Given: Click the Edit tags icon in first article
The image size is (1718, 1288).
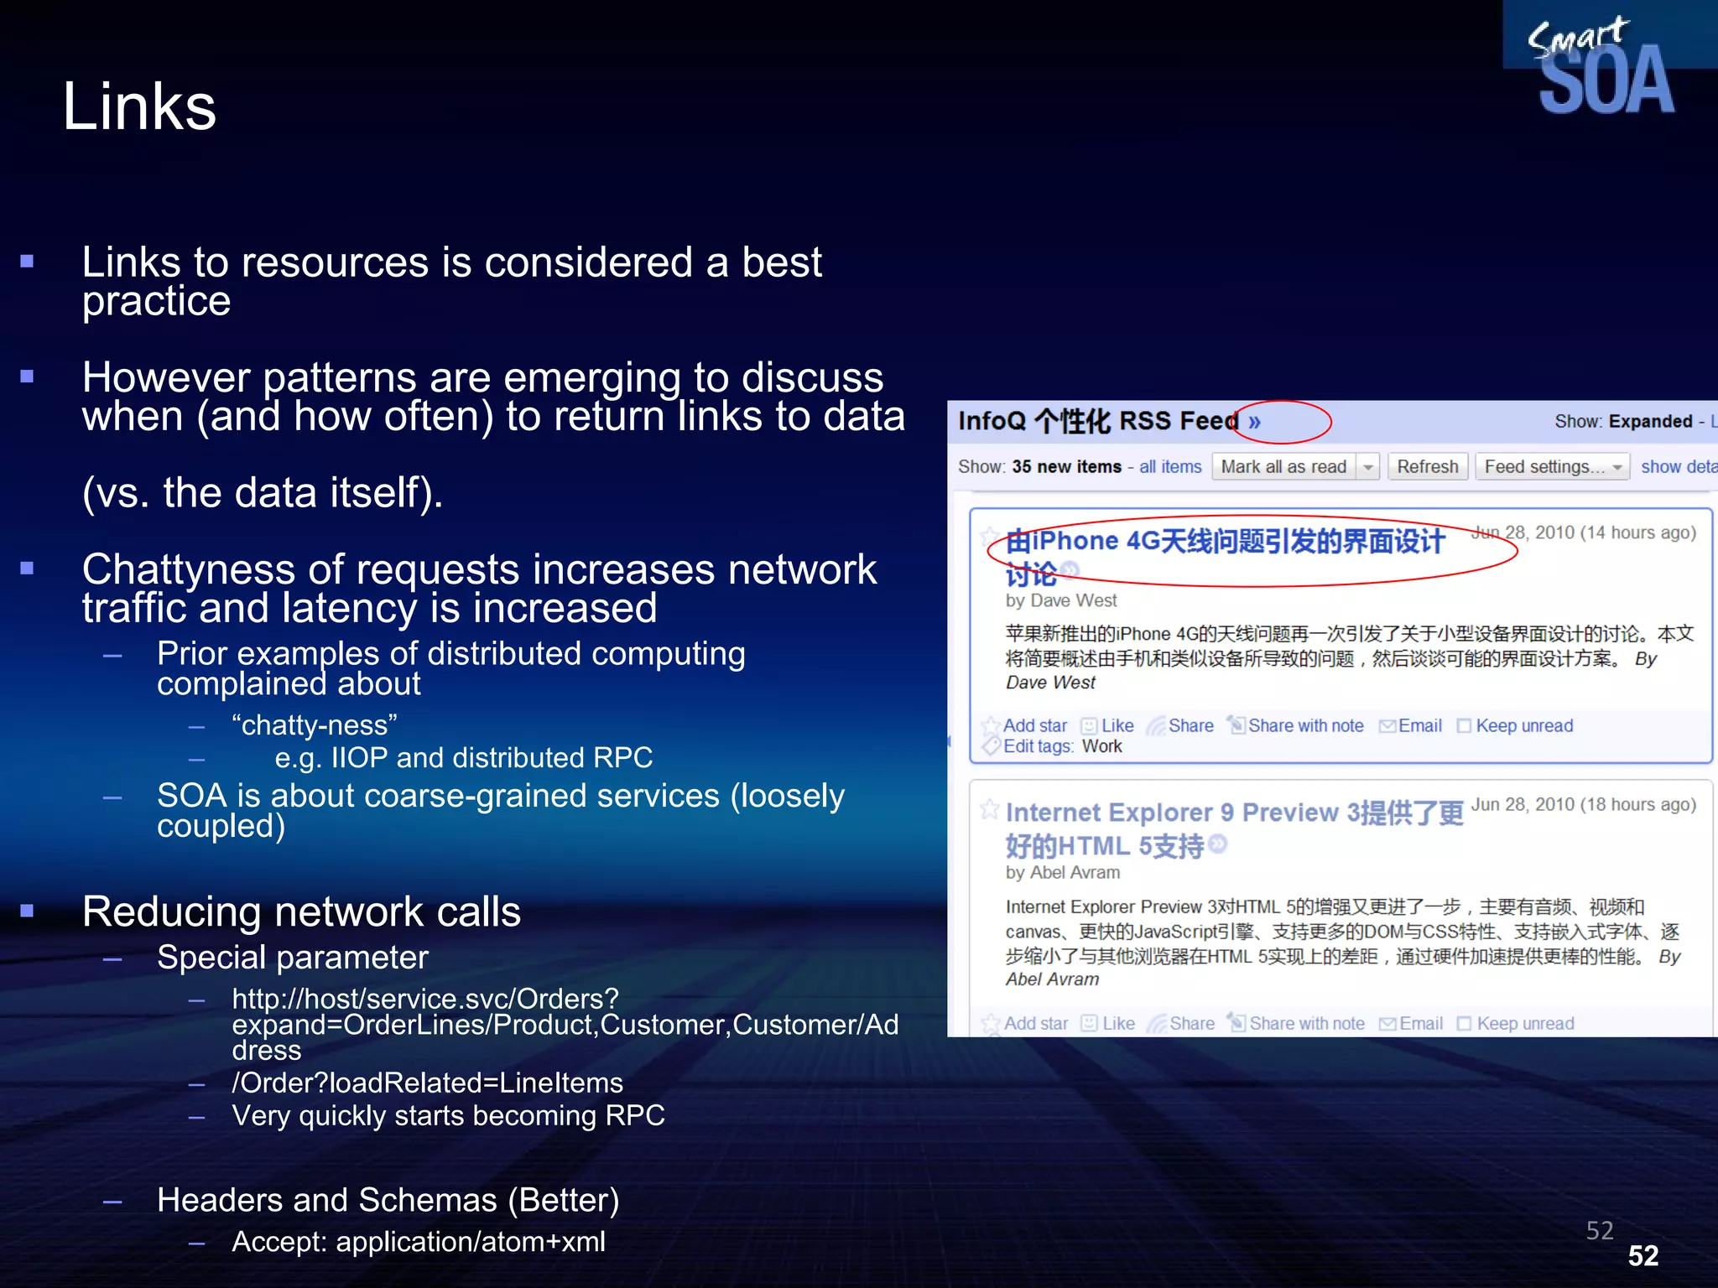Looking at the screenshot, I should [992, 745].
